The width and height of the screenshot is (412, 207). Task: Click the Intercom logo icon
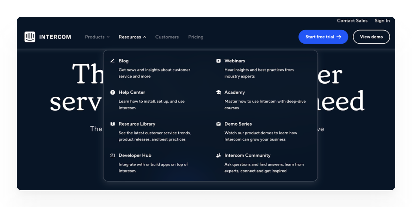tap(30, 37)
